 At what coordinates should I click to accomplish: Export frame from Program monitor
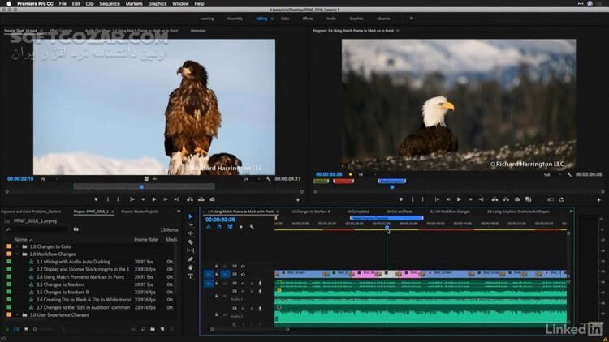pyautogui.click(x=517, y=199)
